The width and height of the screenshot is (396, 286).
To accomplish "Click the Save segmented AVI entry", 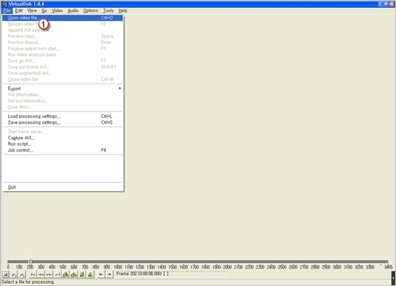I will (63, 73).
